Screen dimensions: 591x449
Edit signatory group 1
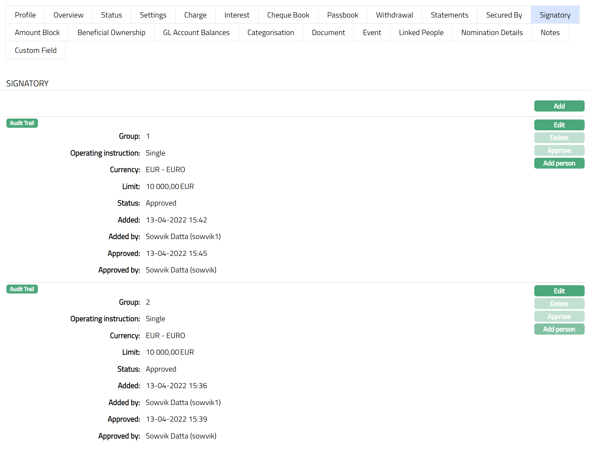point(559,125)
